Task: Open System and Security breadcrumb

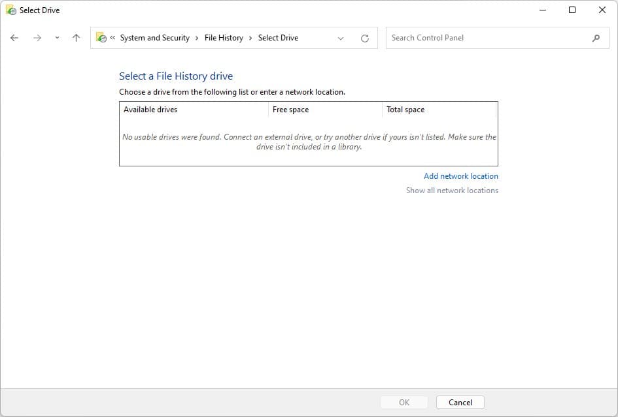Action: (155, 38)
